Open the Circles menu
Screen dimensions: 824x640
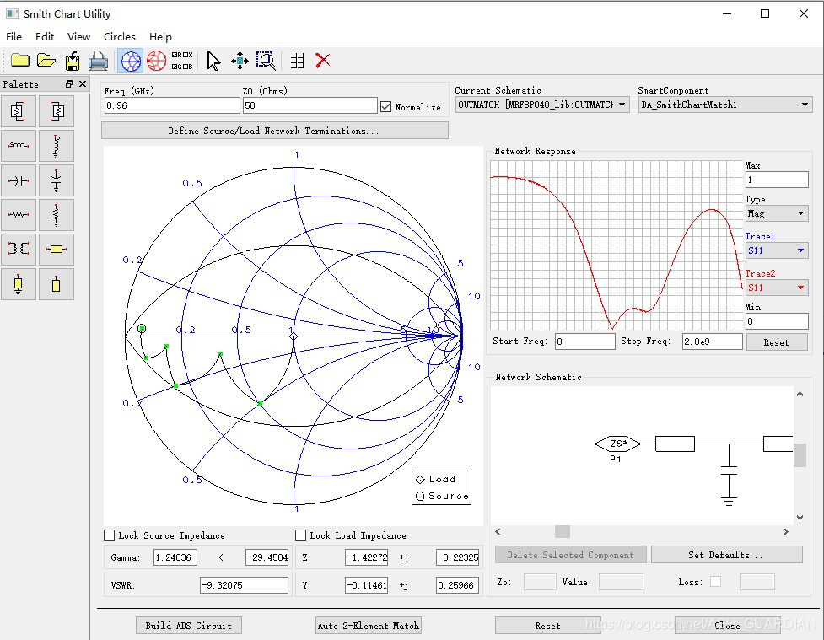[119, 37]
